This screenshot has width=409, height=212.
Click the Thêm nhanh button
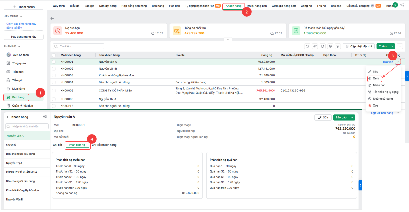tap(24, 7)
